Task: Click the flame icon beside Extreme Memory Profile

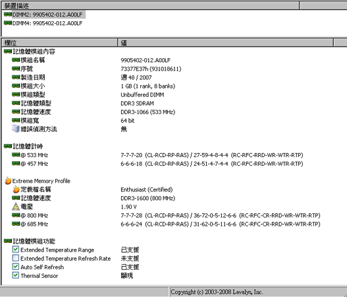Action: pos(8,181)
